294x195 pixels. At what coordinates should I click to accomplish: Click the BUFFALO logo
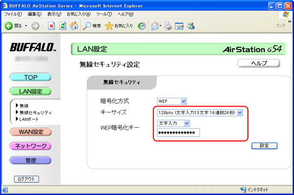pyautogui.click(x=33, y=47)
